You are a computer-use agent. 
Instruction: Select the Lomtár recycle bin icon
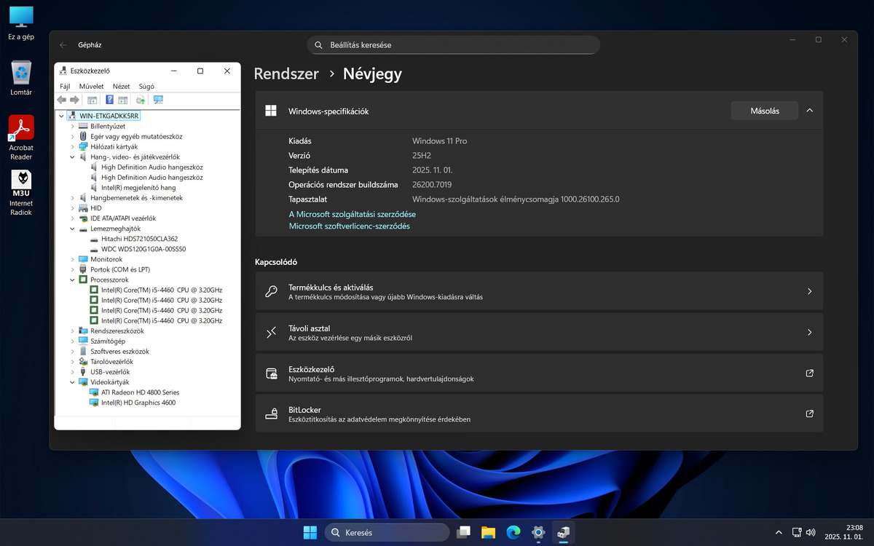coord(21,78)
